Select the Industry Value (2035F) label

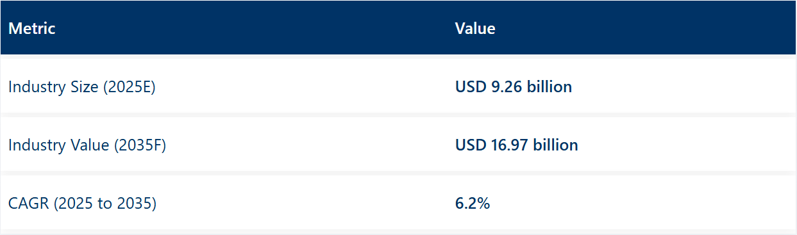pyautogui.click(x=87, y=145)
